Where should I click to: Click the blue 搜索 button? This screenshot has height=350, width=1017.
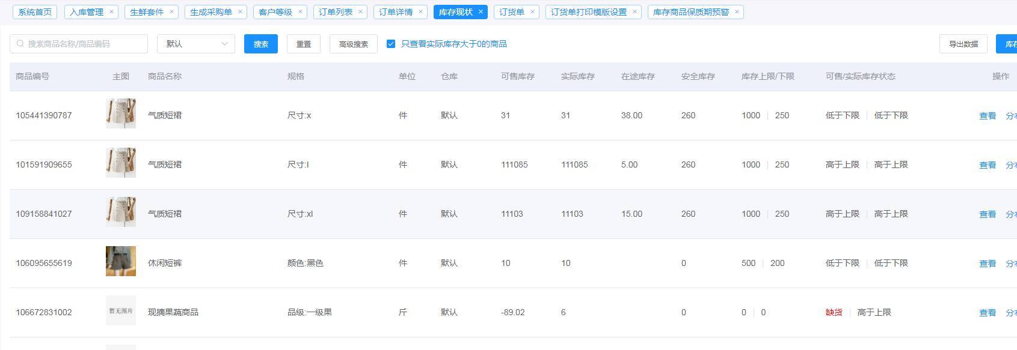(x=260, y=44)
